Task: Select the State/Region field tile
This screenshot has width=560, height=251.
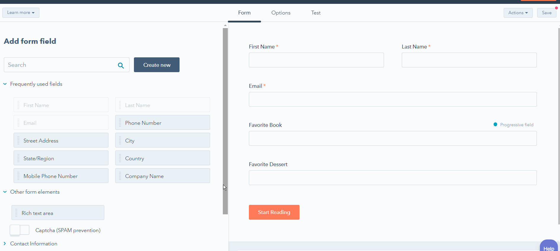Action: tap(61, 158)
